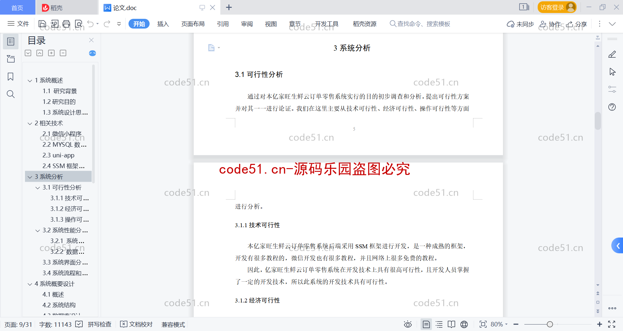623x331 pixels.
Task: Toggle 拼写检查 spell check
Action: 94,324
